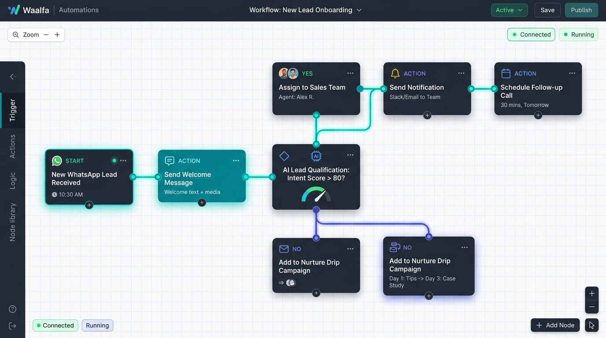The image size is (606, 338).
Task: Click the Add Node button
Action: pos(555,325)
